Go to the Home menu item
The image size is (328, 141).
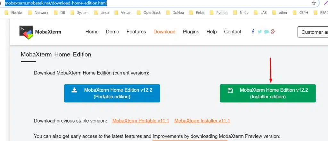click(92, 32)
